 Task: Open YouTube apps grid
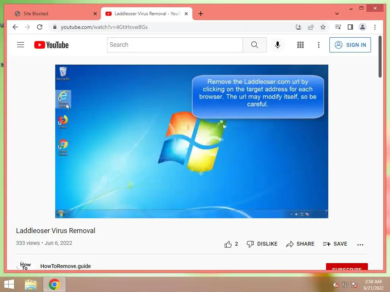tap(300, 45)
